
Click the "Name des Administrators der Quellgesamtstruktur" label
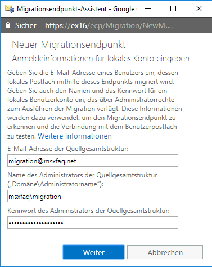click(82, 180)
